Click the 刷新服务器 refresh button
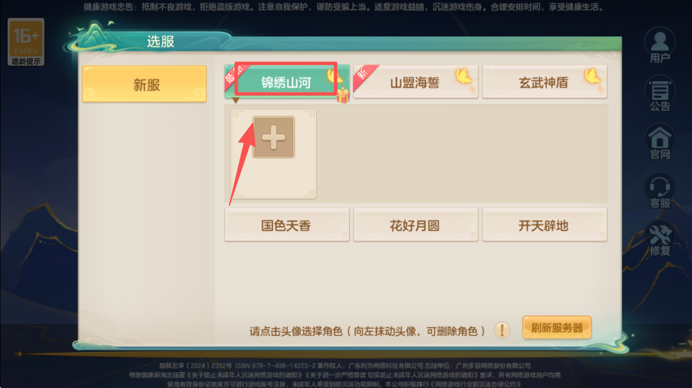The height and width of the screenshot is (388, 692). coord(557,328)
